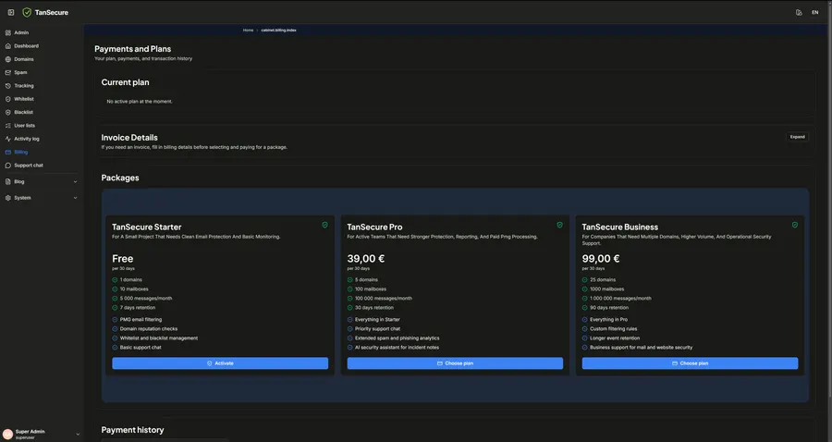Click the Admin icon in the sidebar
This screenshot has height=442, width=832.
(x=8, y=33)
